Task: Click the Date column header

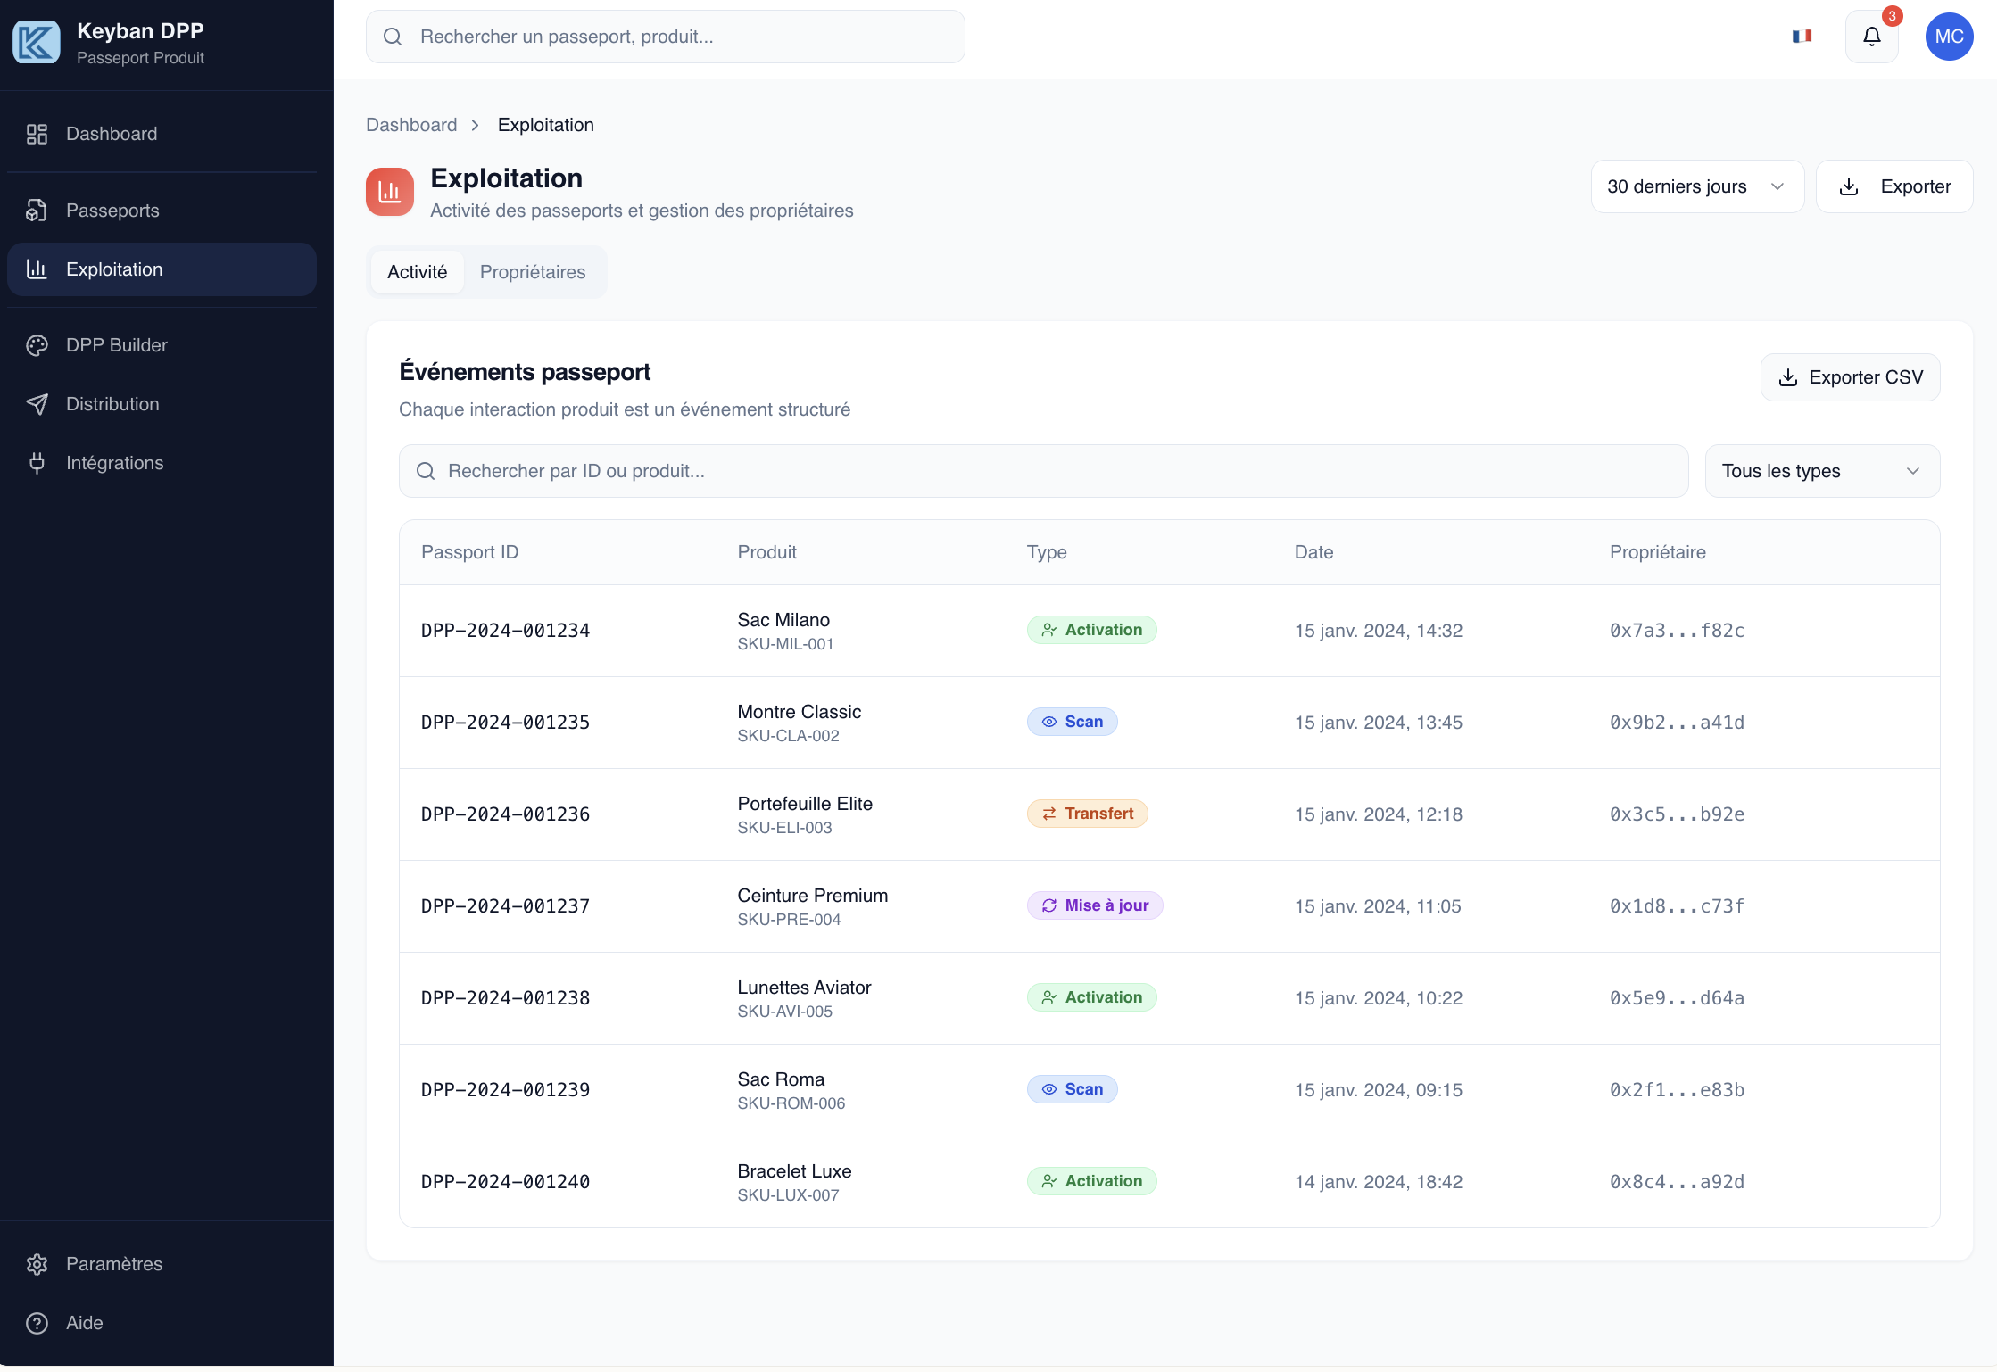Action: (1314, 552)
